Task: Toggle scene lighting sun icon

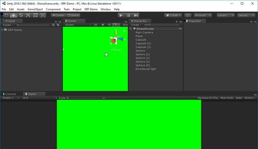Action: (103, 25)
